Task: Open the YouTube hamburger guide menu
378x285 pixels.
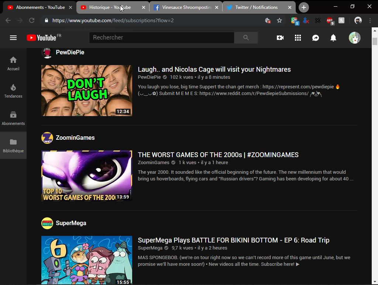Action: (x=13, y=38)
